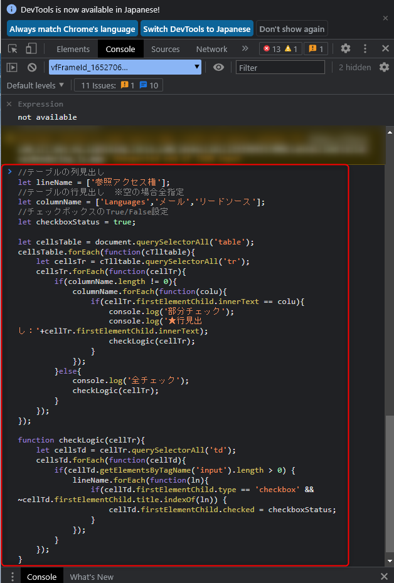
Task: Click 'not available' expression result
Action: tap(47, 117)
